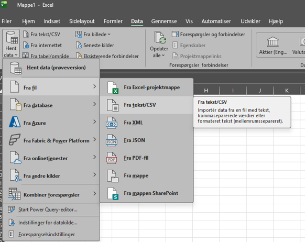Viewport: 305px width, 242px height.
Task: Switch to the Sidelayout tab
Action: tap(82, 21)
